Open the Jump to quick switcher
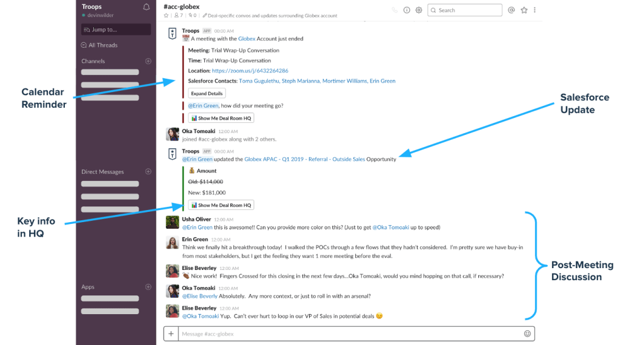This screenshot has width=620, height=345. tap(116, 29)
